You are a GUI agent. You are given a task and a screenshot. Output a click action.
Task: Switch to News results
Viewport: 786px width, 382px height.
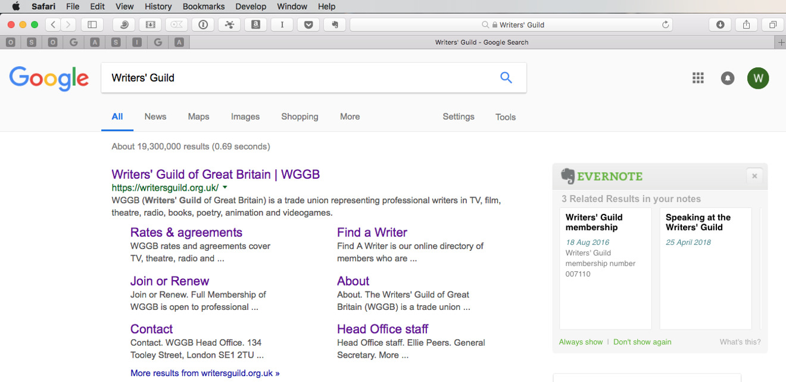coord(155,117)
